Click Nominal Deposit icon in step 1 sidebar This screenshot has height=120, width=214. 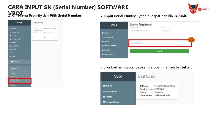(x=10, y=39)
